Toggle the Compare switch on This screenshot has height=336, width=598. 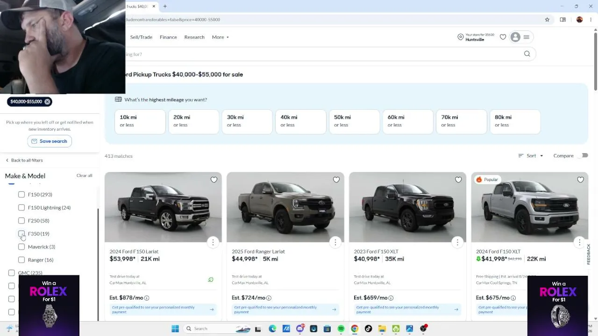pyautogui.click(x=583, y=155)
